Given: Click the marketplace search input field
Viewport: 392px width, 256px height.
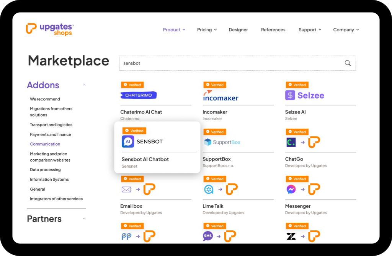Looking at the screenshot, I should (x=230, y=63).
